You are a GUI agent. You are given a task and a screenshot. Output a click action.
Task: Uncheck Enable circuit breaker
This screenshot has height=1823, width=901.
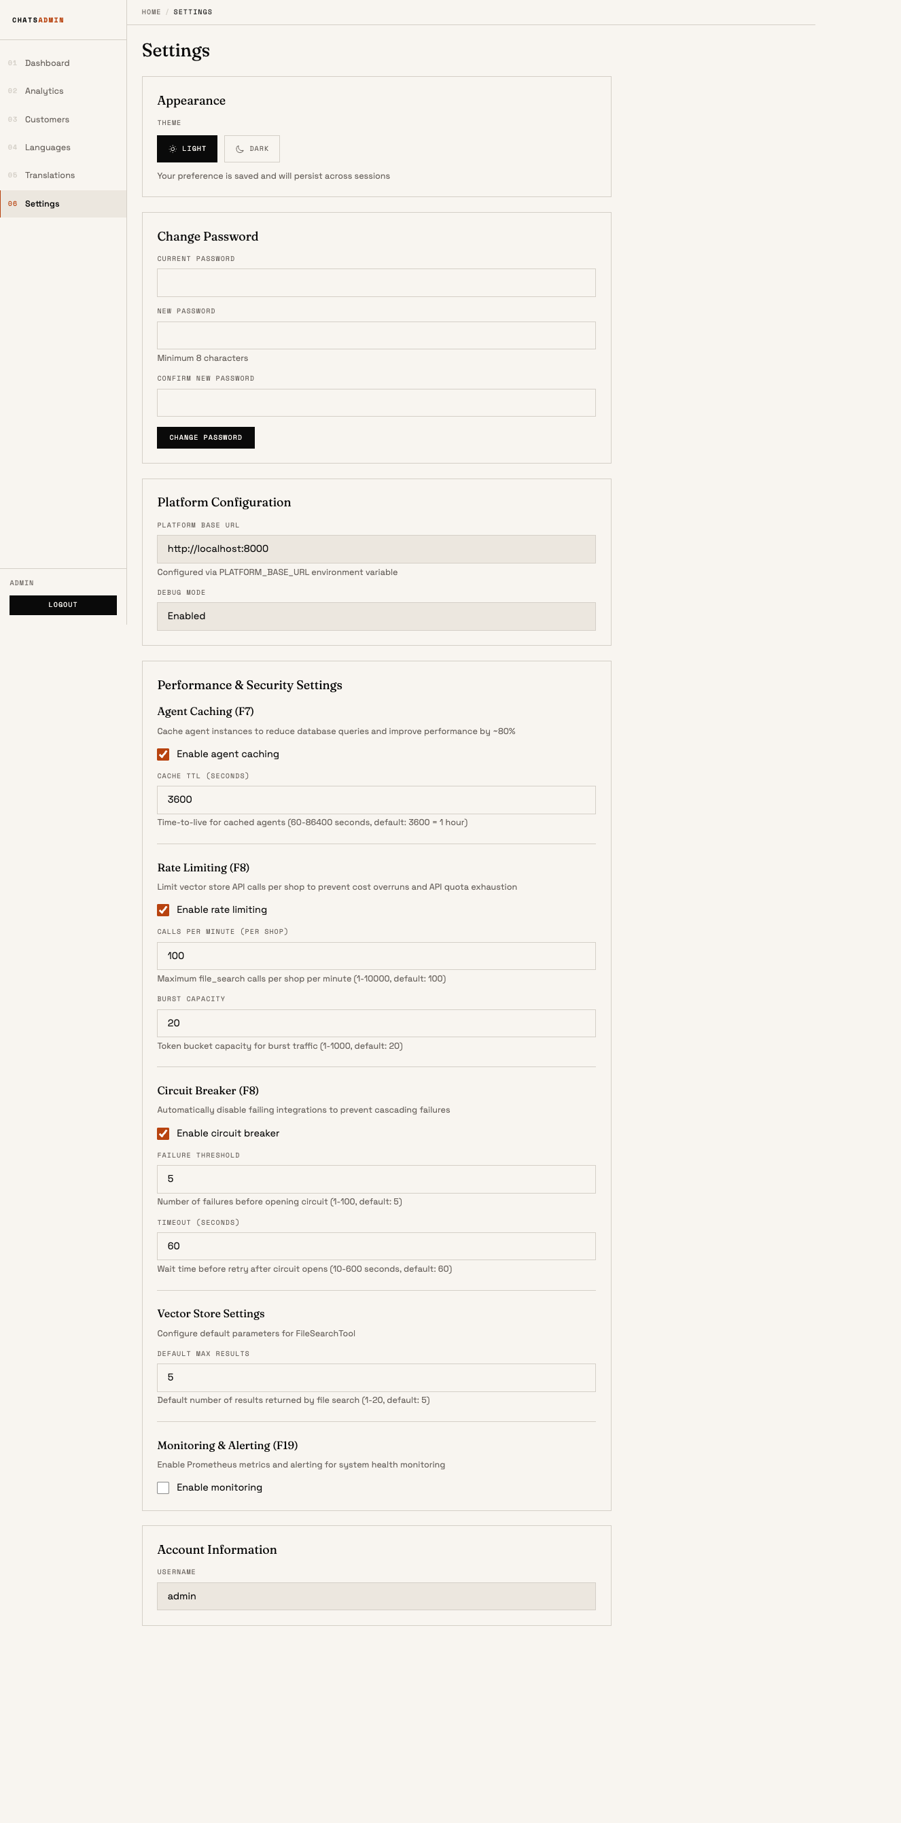tap(162, 1133)
